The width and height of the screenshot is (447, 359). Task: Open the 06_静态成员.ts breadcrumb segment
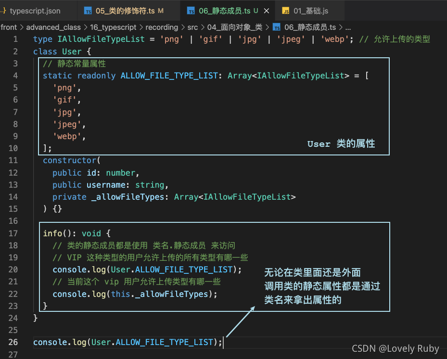click(310, 27)
